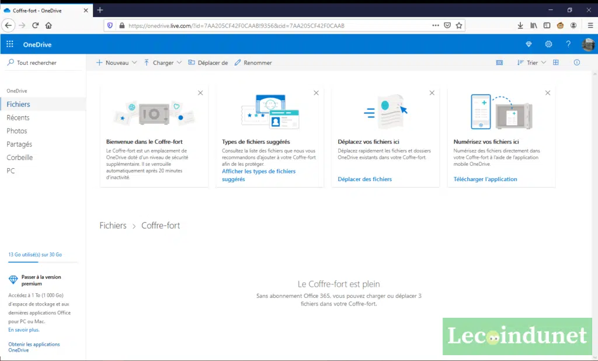
Task: Click the premium diamond icon in sidebar
Action: click(13, 280)
